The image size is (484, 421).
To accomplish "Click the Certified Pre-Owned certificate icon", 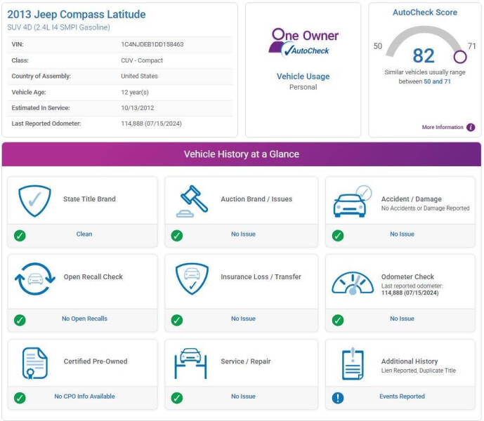I will (34, 363).
